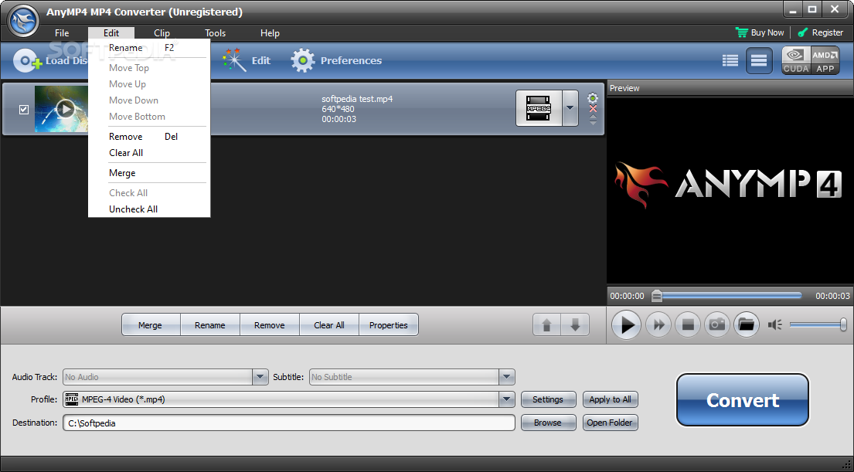
Task: Mute the preview speaker icon
Action: click(775, 325)
